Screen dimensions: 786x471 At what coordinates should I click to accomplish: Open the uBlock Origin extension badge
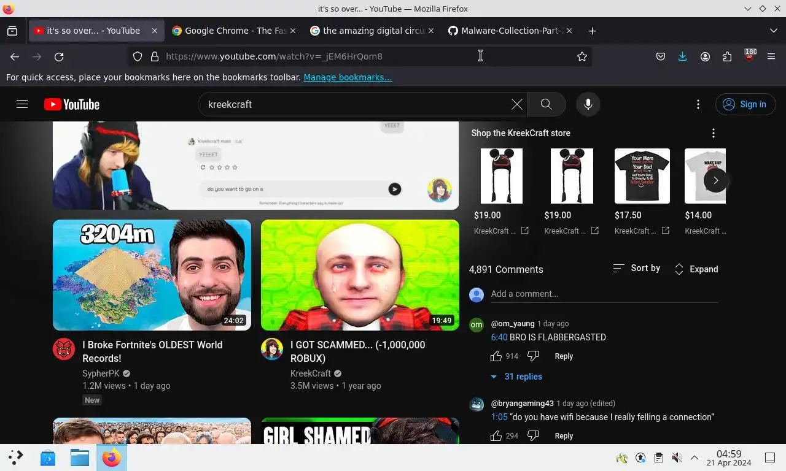tap(749, 56)
